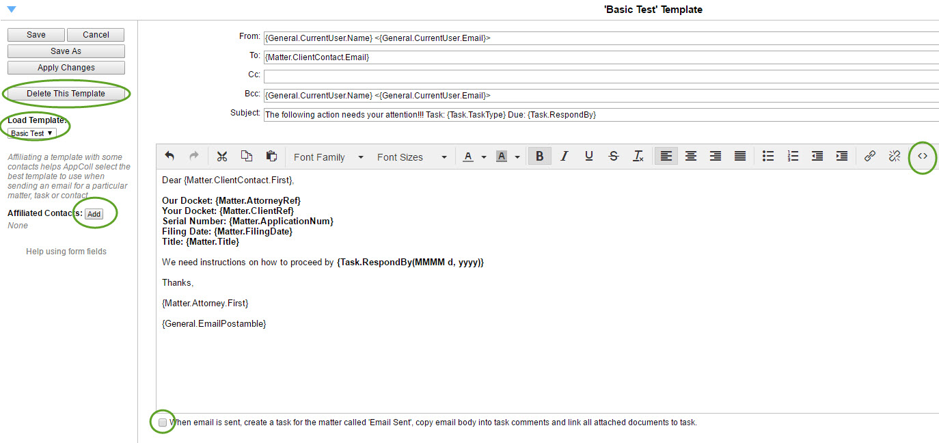Expand the text color picker options

point(484,156)
